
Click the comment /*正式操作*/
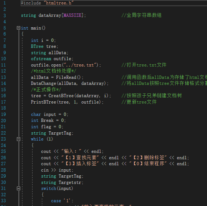46,90
